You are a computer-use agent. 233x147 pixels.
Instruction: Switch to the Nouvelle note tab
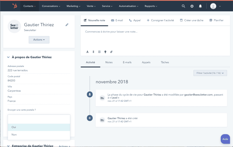94,20
